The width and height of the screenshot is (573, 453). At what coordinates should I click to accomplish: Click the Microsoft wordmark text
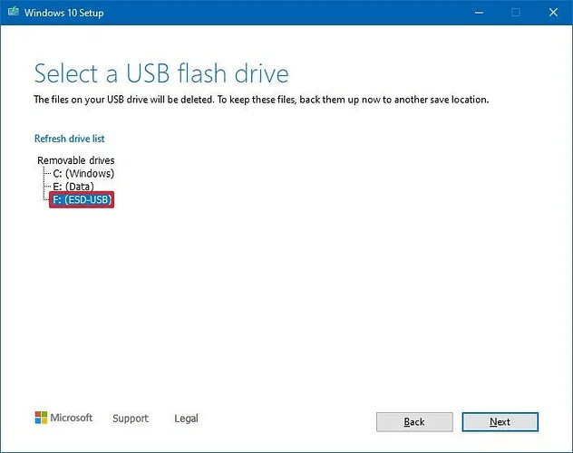72,418
